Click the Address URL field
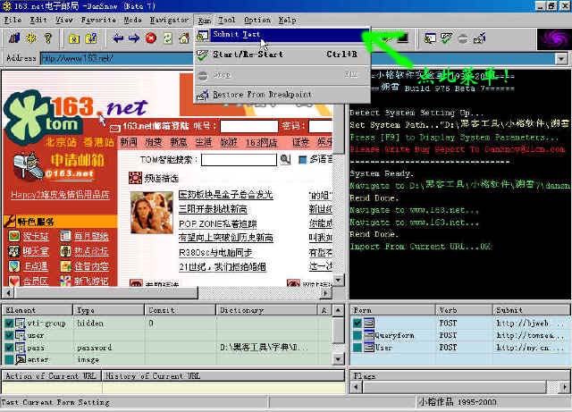Viewport: 572px width, 412px height. 298,58
